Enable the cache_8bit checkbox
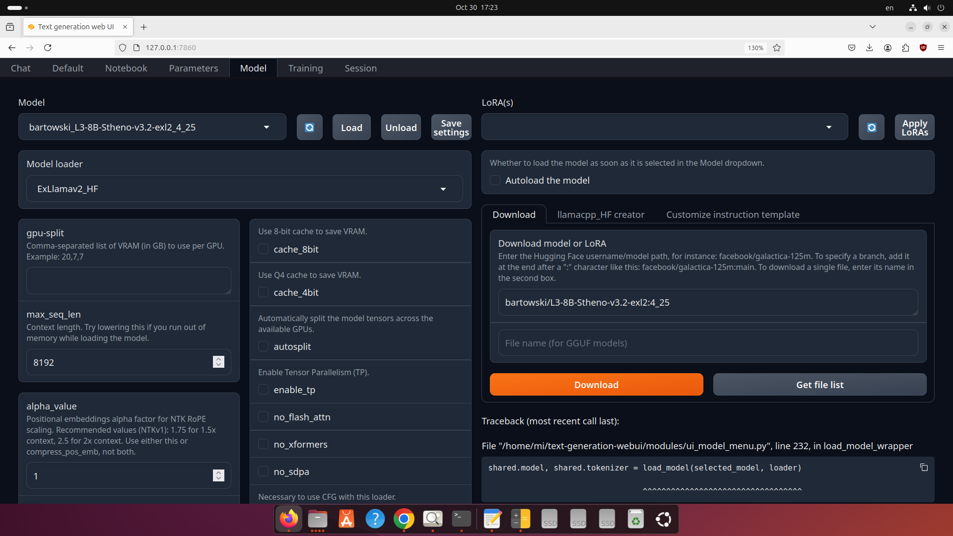 pyautogui.click(x=264, y=249)
